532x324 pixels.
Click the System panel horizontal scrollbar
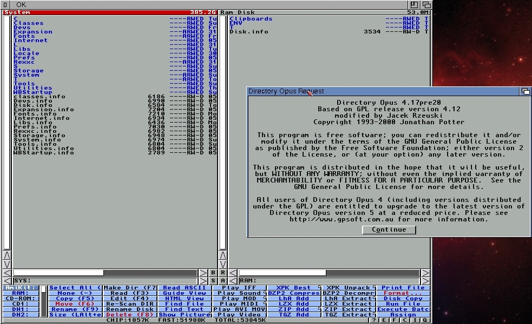[105, 273]
